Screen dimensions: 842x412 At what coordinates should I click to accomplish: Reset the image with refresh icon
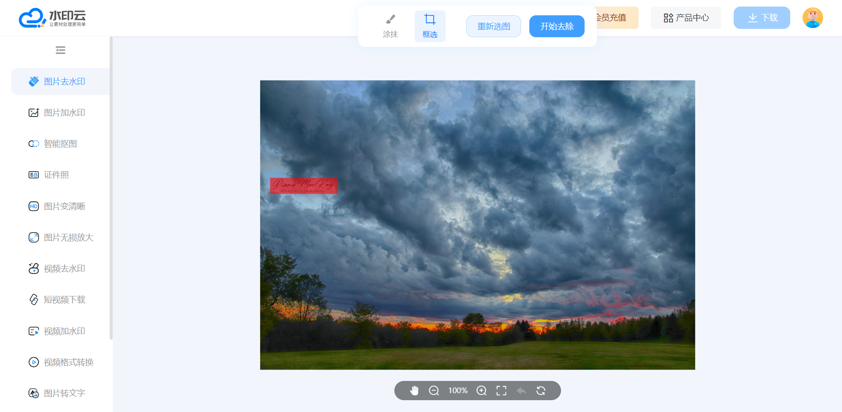[541, 391]
